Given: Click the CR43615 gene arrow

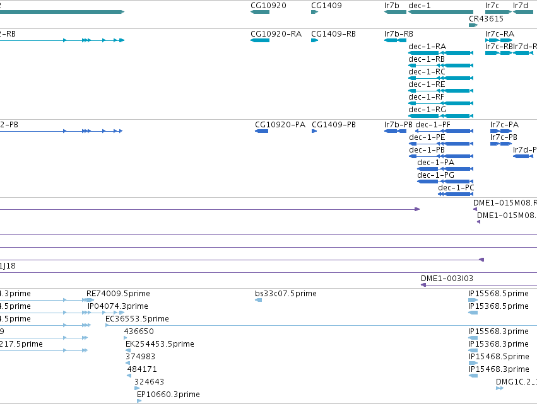Looking at the screenshot, I should pyautogui.click(x=473, y=25).
